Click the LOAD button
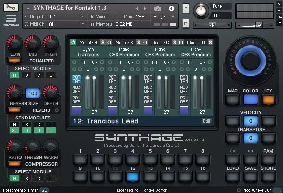 tap(233, 176)
